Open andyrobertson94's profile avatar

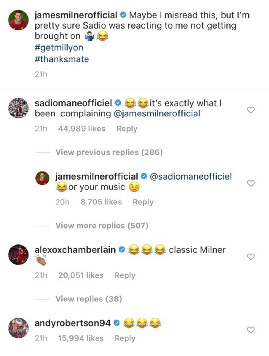coord(18,328)
